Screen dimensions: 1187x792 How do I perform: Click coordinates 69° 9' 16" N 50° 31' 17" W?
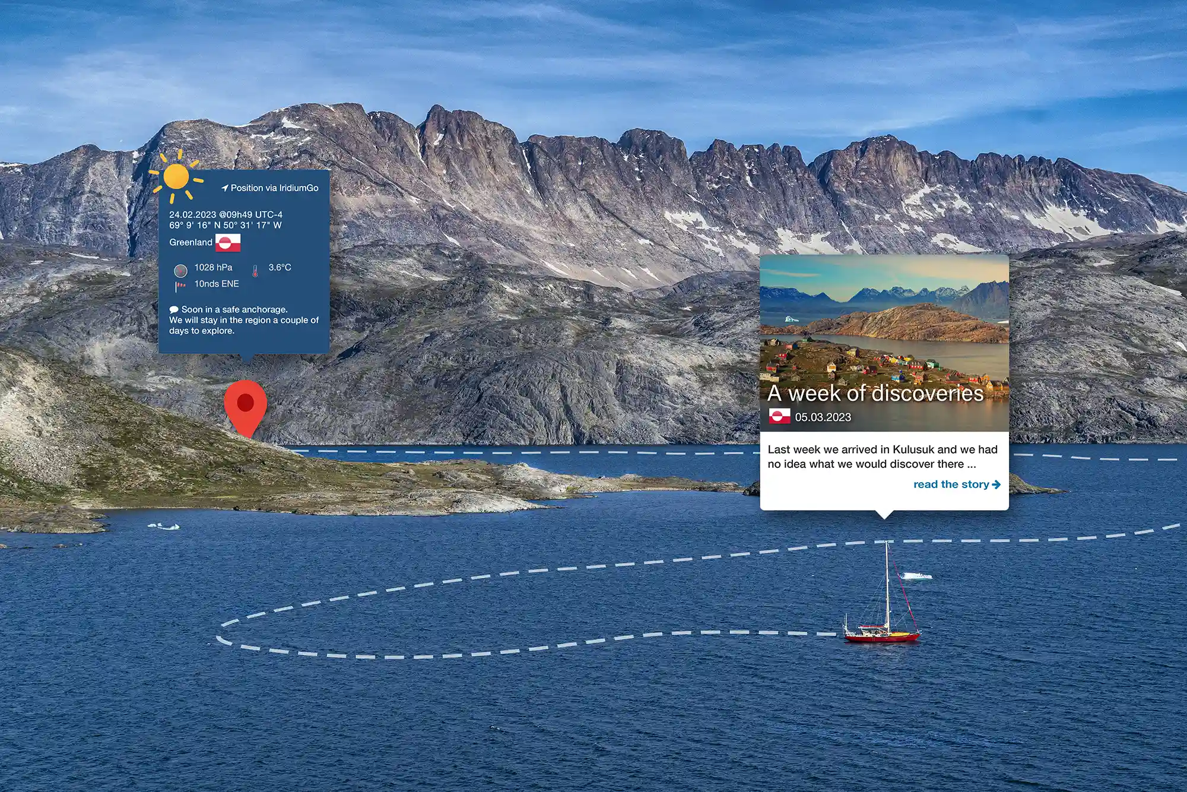[226, 226]
